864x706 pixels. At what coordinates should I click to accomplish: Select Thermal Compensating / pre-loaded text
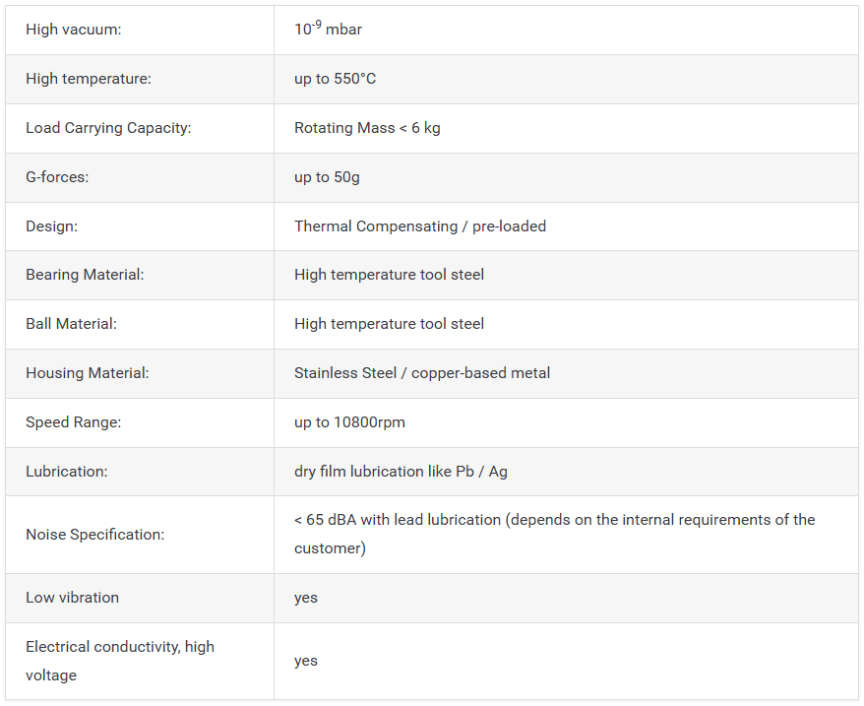point(420,226)
